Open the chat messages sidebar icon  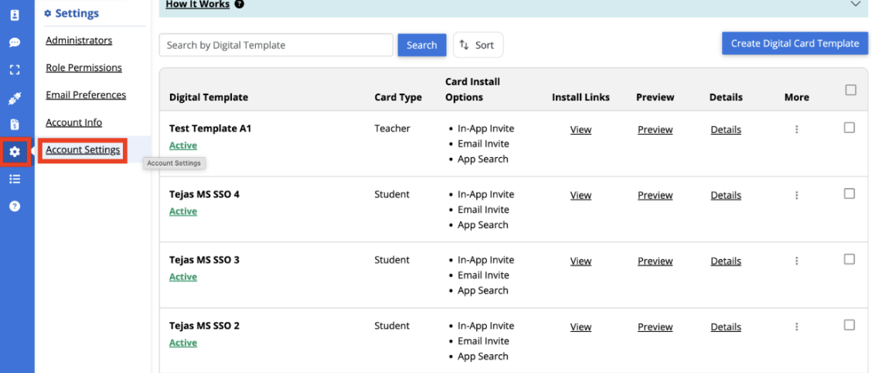(x=15, y=43)
